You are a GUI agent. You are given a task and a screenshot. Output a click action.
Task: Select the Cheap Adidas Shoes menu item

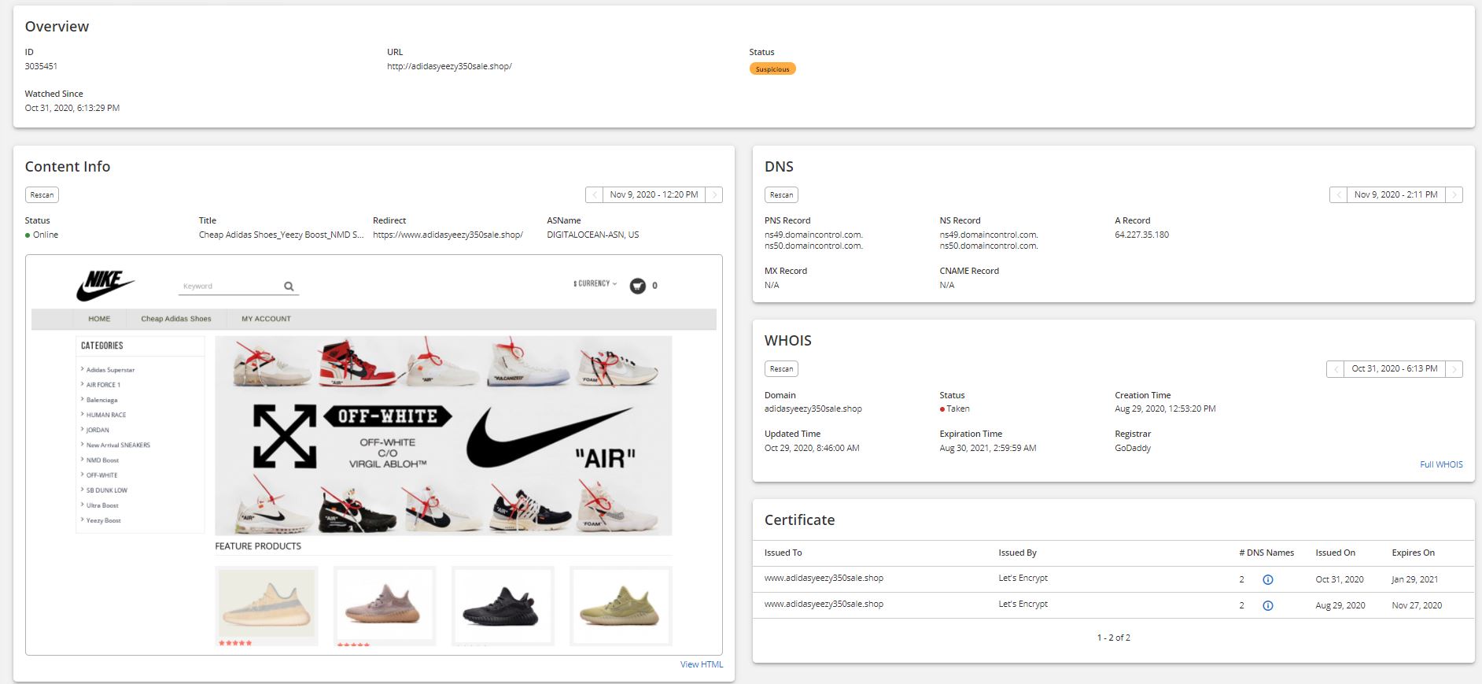176,319
